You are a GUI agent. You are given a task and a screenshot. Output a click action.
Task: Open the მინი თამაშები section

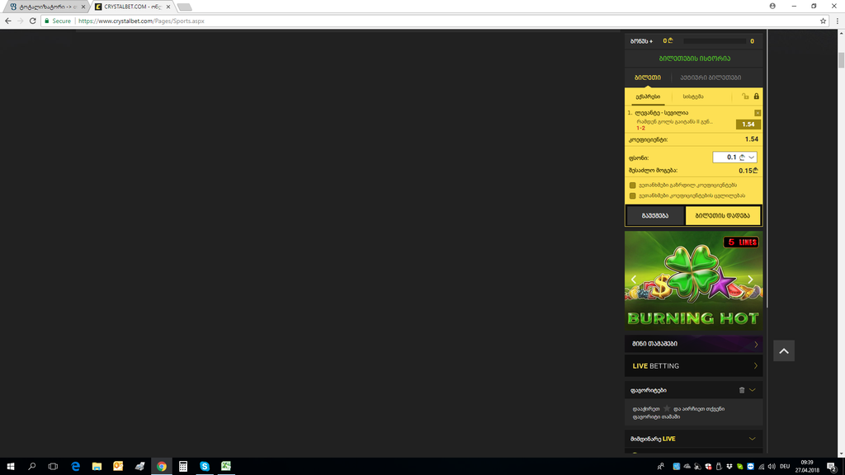(693, 344)
